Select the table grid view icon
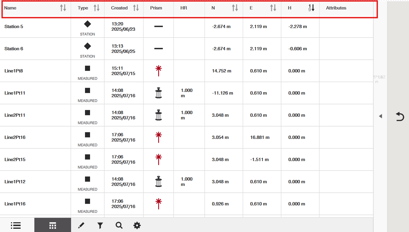The width and height of the screenshot is (409, 232). pyautogui.click(x=53, y=225)
